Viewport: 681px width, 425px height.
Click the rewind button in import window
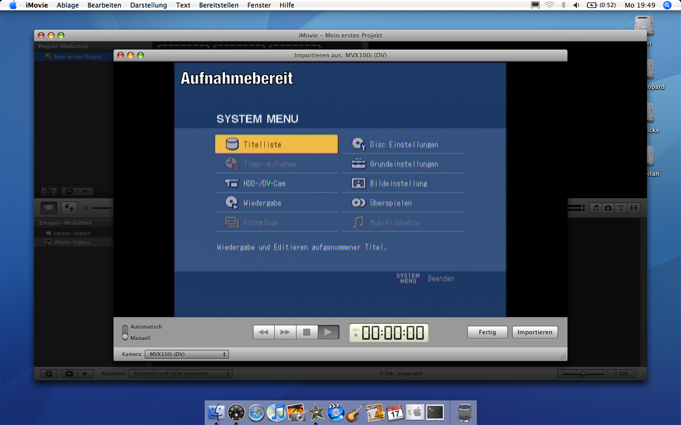pos(264,332)
